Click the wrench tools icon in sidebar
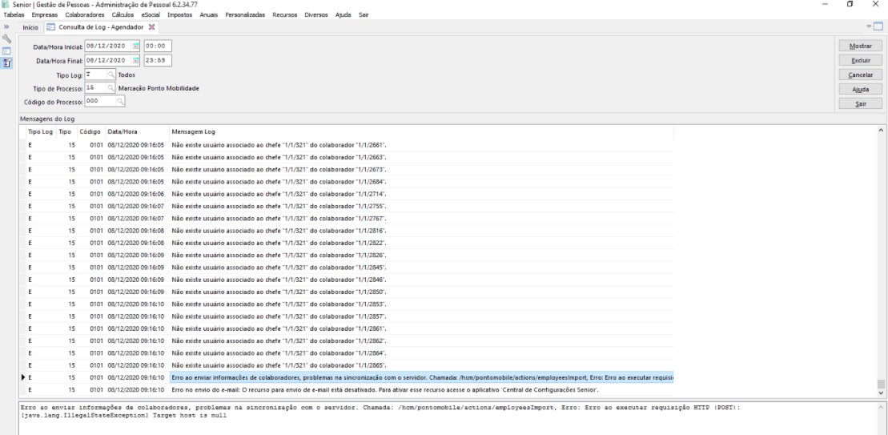The height and width of the screenshot is (435, 888). [7, 38]
